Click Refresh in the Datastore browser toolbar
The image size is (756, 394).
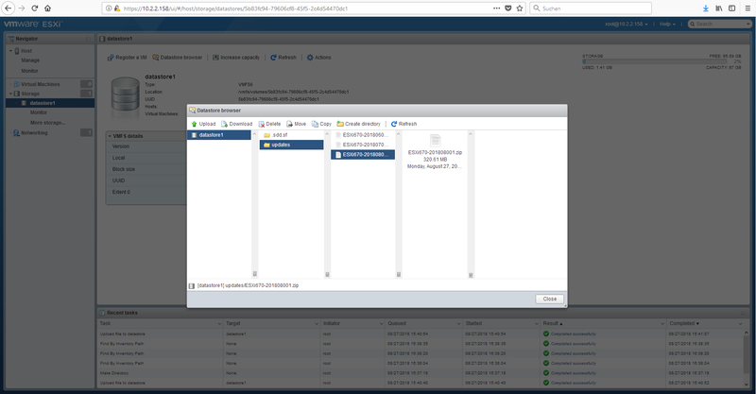click(x=404, y=124)
